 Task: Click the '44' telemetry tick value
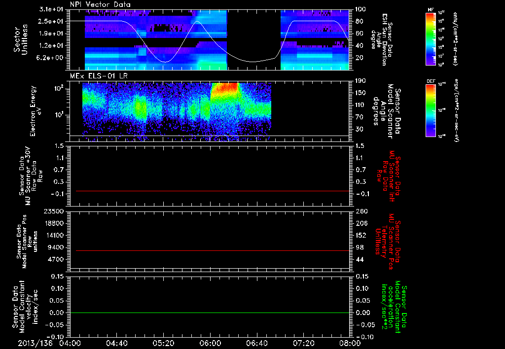point(359,259)
